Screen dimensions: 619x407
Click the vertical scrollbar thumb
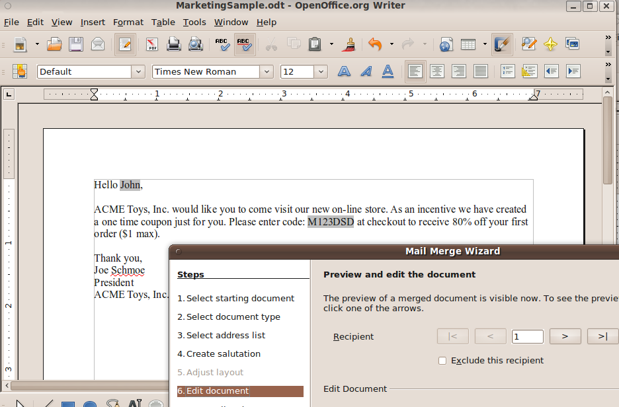click(x=608, y=140)
